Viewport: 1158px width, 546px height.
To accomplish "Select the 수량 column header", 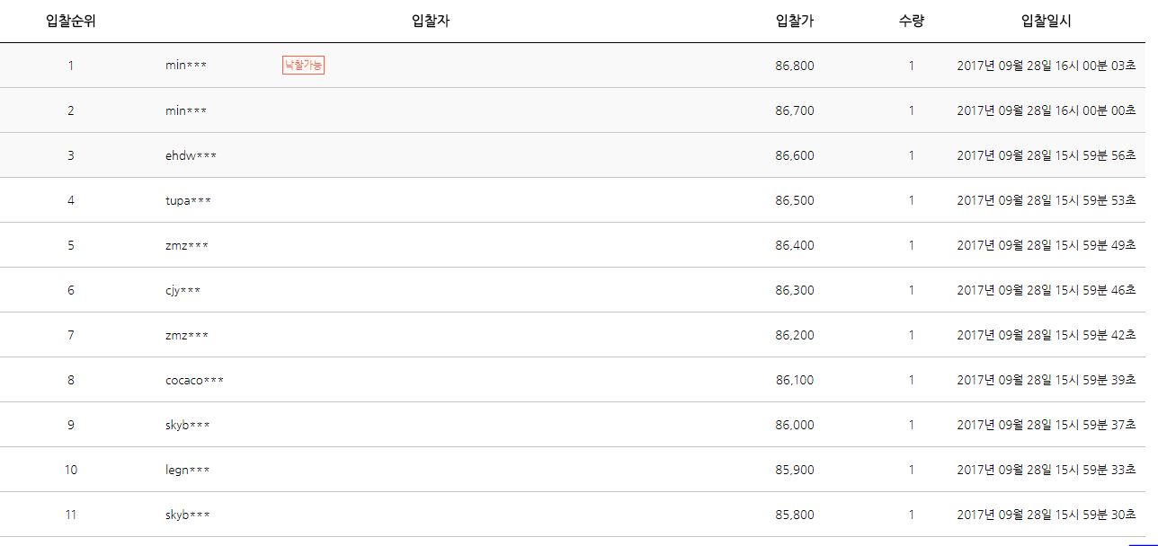I will point(911,22).
